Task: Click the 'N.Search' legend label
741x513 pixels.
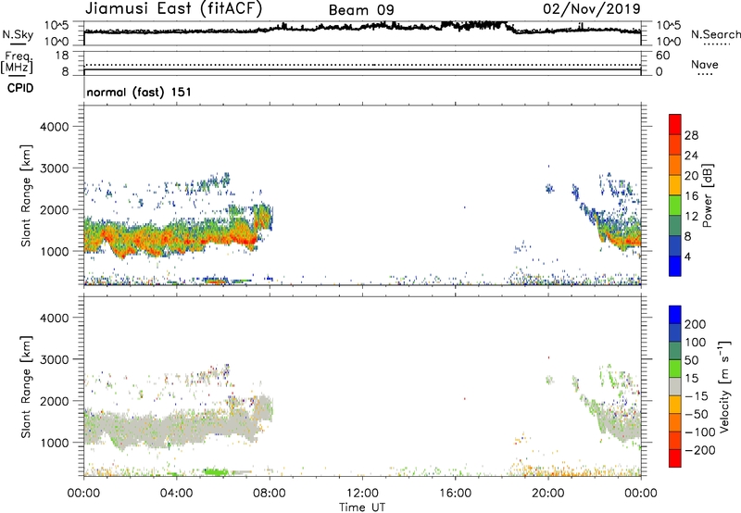Action: pyautogui.click(x=715, y=34)
